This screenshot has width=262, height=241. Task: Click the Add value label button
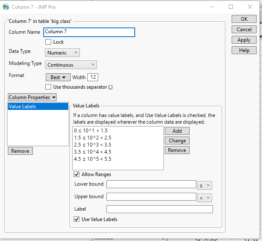coord(177,131)
